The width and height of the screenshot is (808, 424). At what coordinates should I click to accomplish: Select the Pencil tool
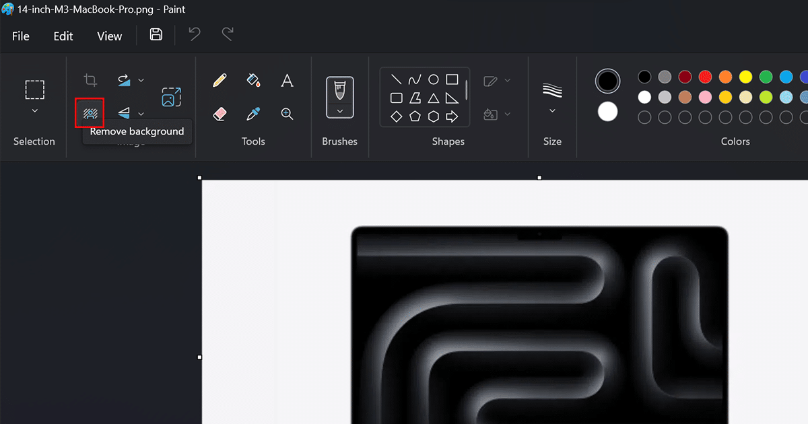[220, 81]
